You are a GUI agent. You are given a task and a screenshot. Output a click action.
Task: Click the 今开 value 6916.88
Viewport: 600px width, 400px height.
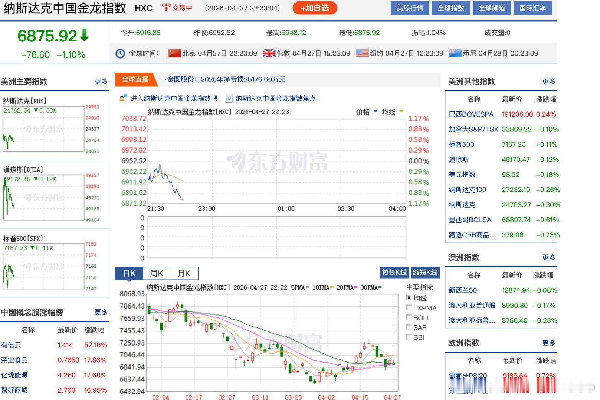click(148, 33)
